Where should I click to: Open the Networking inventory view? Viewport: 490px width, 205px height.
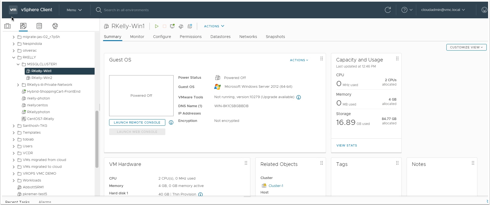(55, 26)
